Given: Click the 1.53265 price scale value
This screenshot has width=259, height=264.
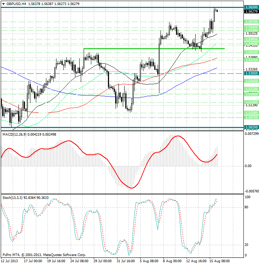Looking at the screenshot, I should (x=252, y=69).
